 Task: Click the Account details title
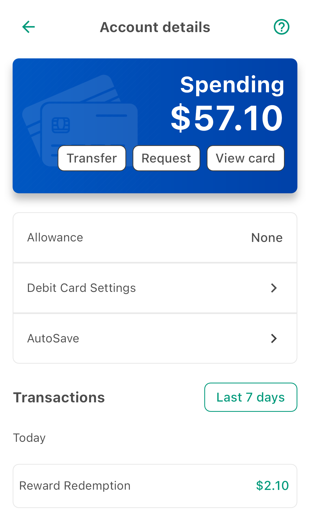pyautogui.click(x=155, y=27)
